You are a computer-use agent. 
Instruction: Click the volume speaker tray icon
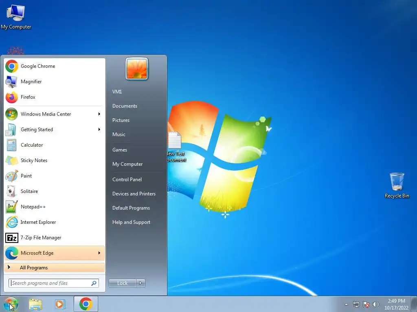[x=376, y=304]
